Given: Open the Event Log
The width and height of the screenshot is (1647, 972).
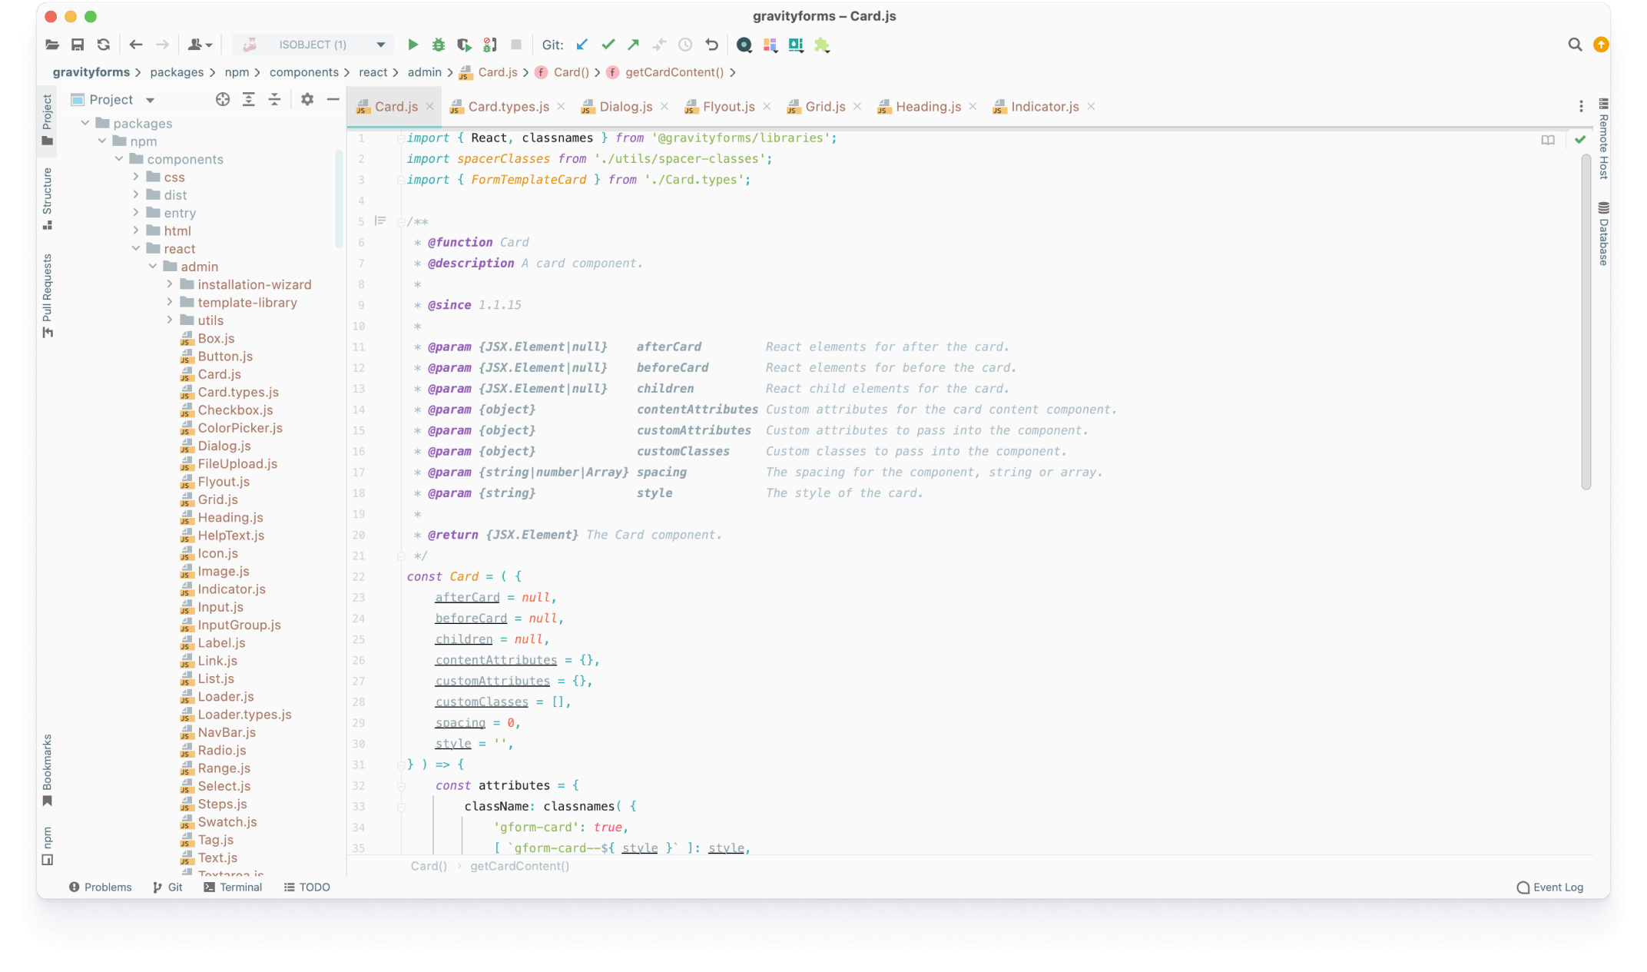Looking at the screenshot, I should click(x=1550, y=887).
